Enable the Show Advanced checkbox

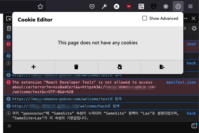point(145,18)
